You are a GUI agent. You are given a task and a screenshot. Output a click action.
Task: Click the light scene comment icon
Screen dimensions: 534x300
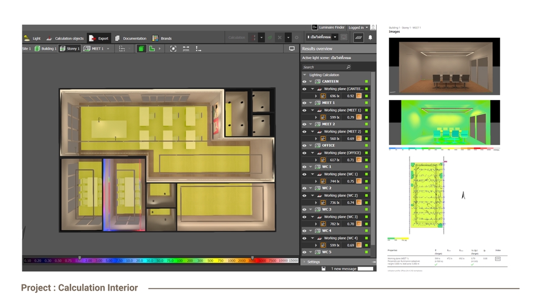pyautogui.click(x=344, y=37)
